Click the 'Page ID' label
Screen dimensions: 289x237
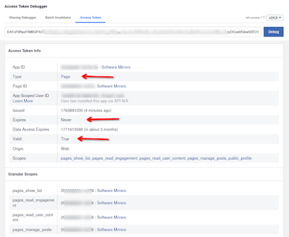pyautogui.click(x=20, y=86)
